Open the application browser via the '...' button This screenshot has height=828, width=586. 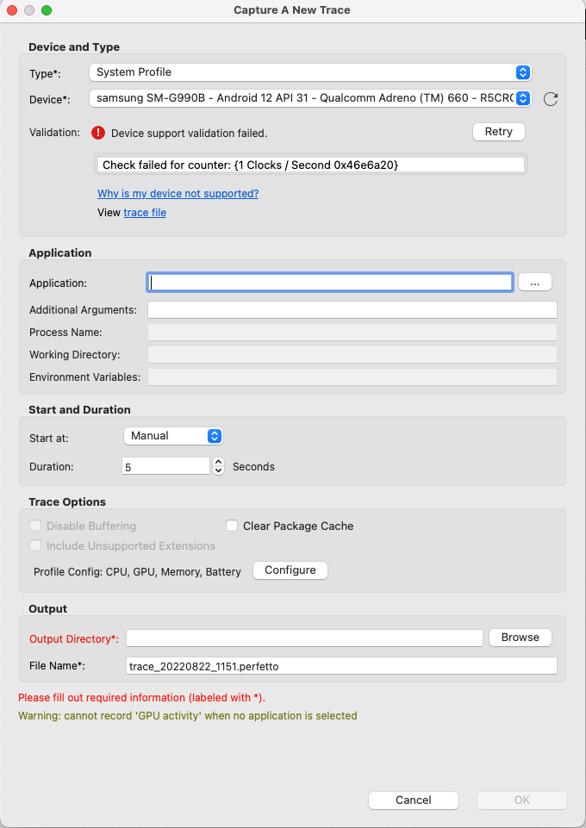click(x=534, y=282)
